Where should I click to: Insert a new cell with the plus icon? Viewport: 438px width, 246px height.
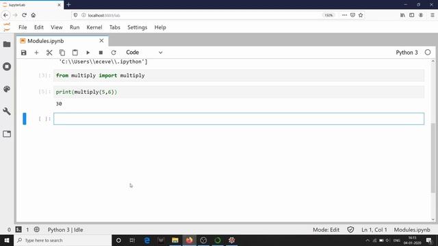(x=36, y=53)
